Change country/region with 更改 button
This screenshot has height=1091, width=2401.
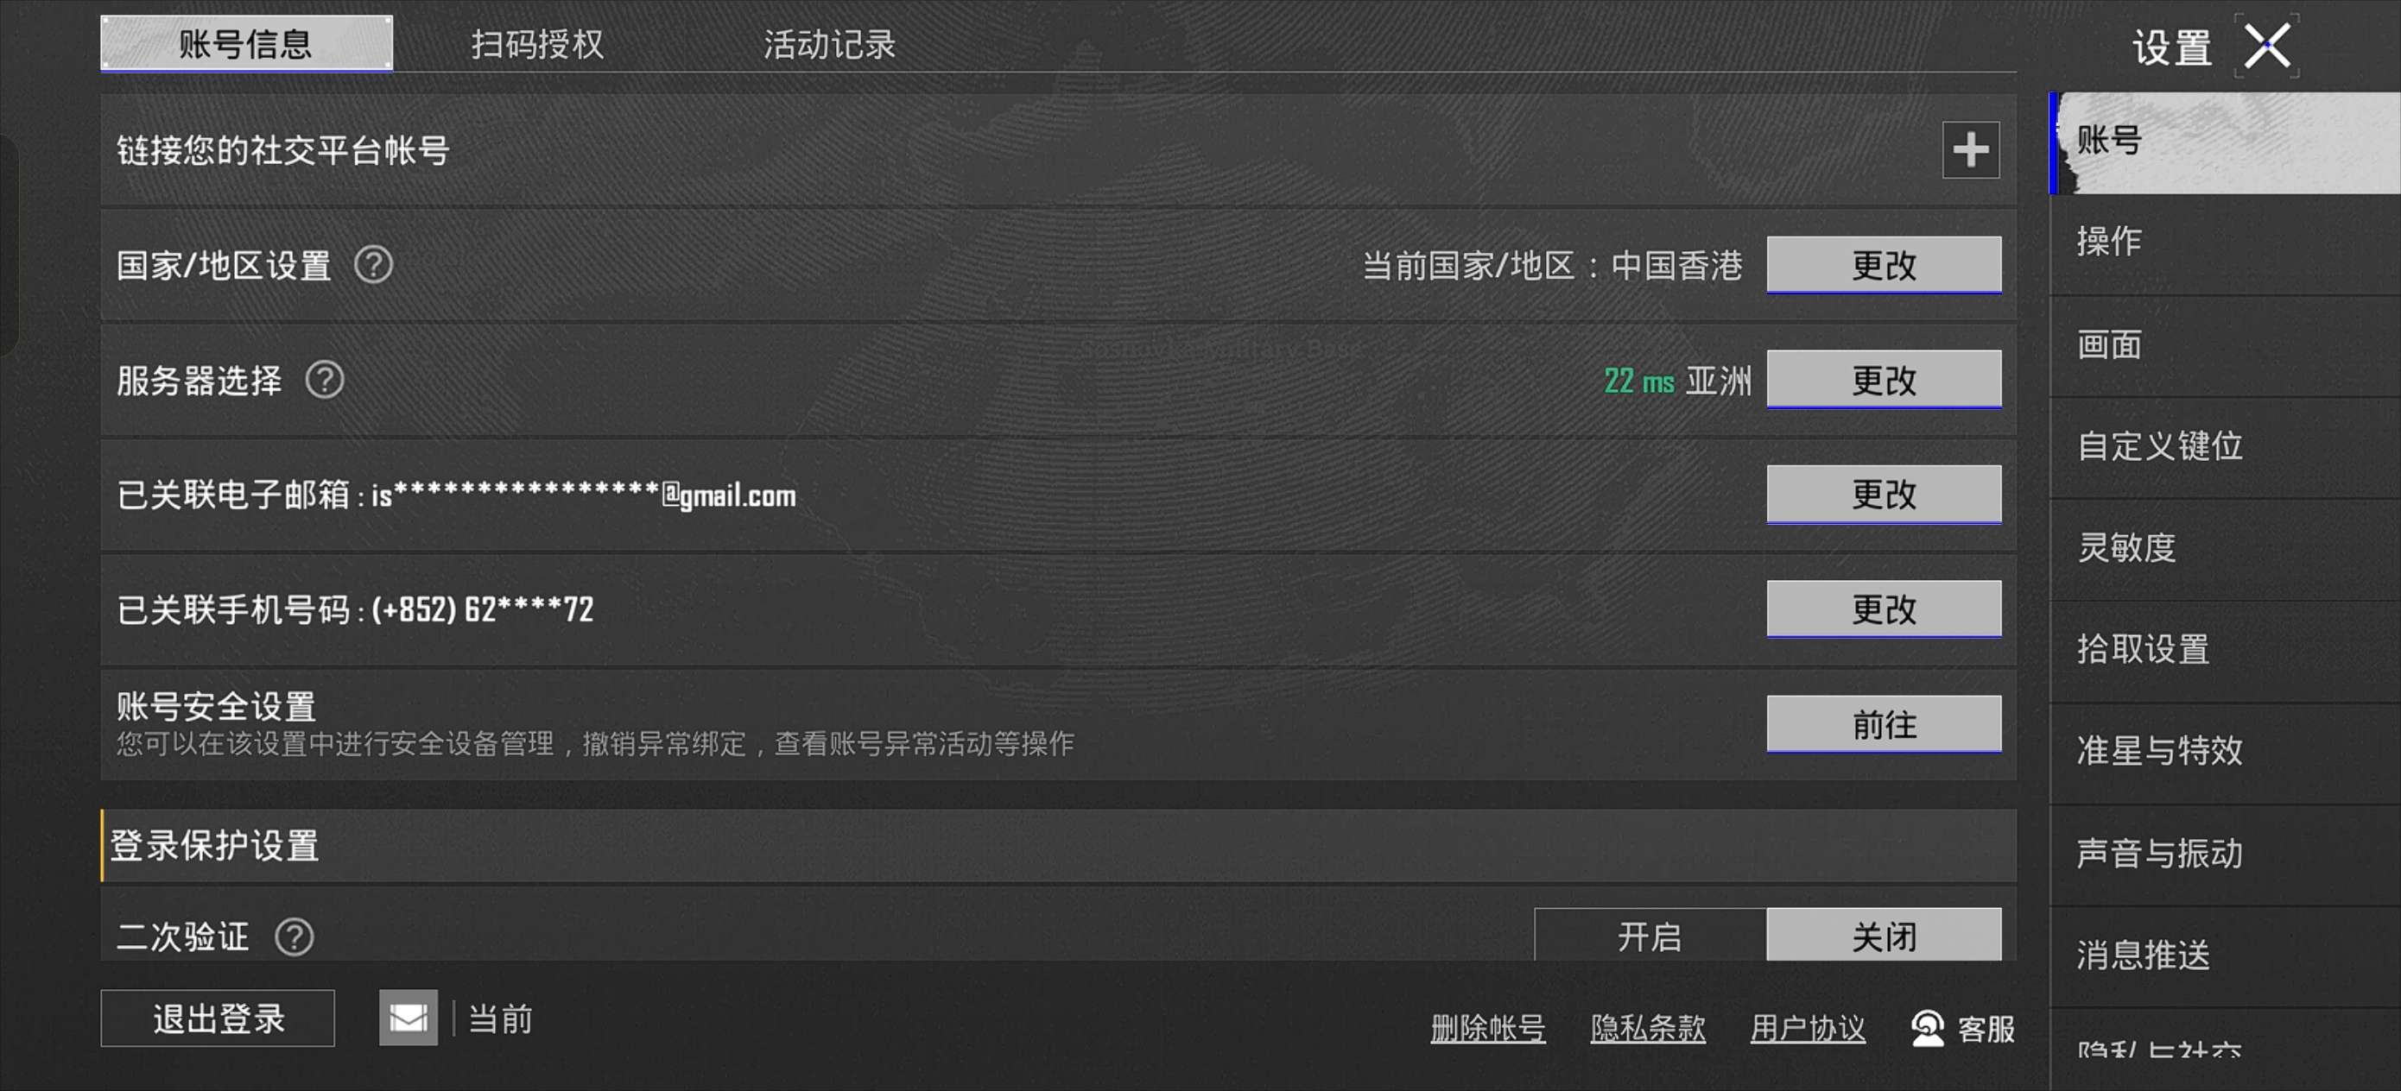point(1884,266)
